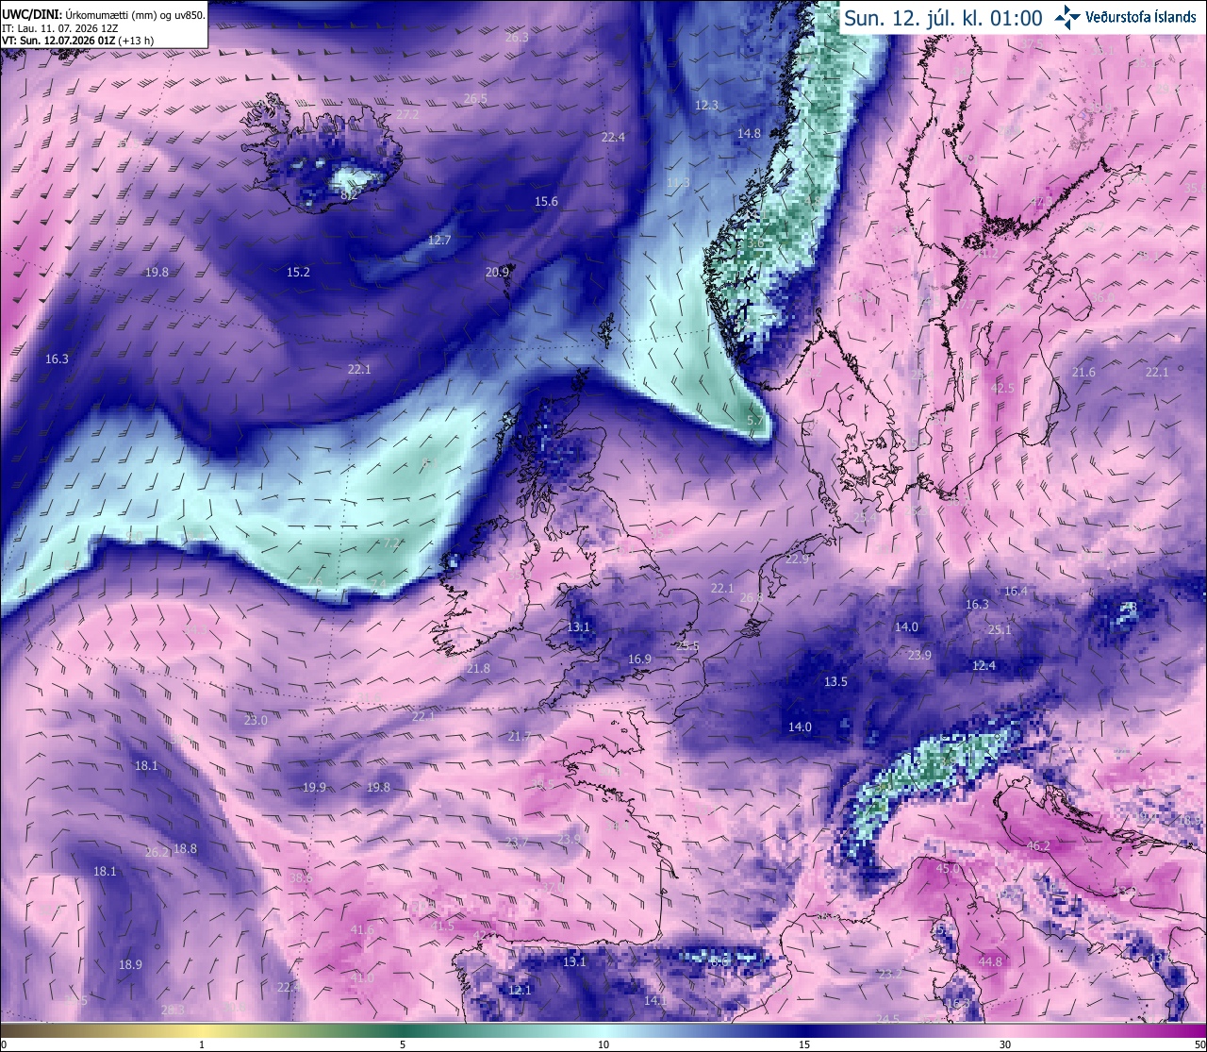
Task: Click the 30 mark on the color legend
Action: pyautogui.click(x=1005, y=1044)
